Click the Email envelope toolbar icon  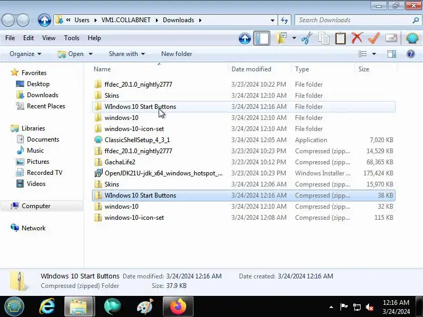coord(391,38)
